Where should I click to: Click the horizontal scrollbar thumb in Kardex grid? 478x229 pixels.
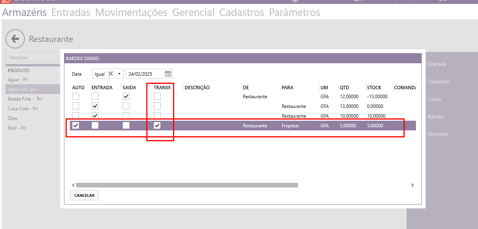click(x=187, y=186)
